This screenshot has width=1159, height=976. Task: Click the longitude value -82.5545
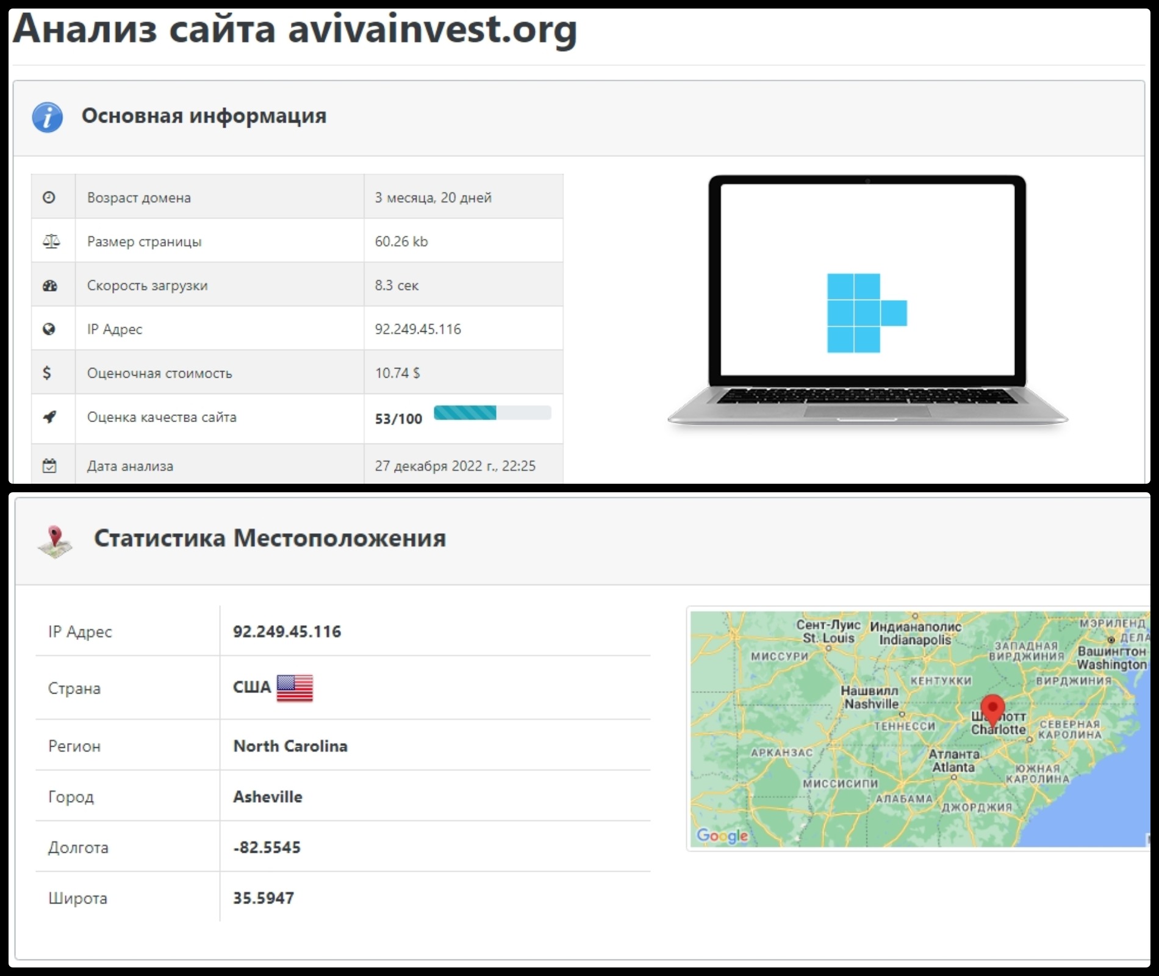(267, 847)
